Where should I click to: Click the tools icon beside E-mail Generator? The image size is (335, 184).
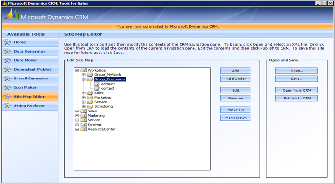pyautogui.click(x=7, y=79)
